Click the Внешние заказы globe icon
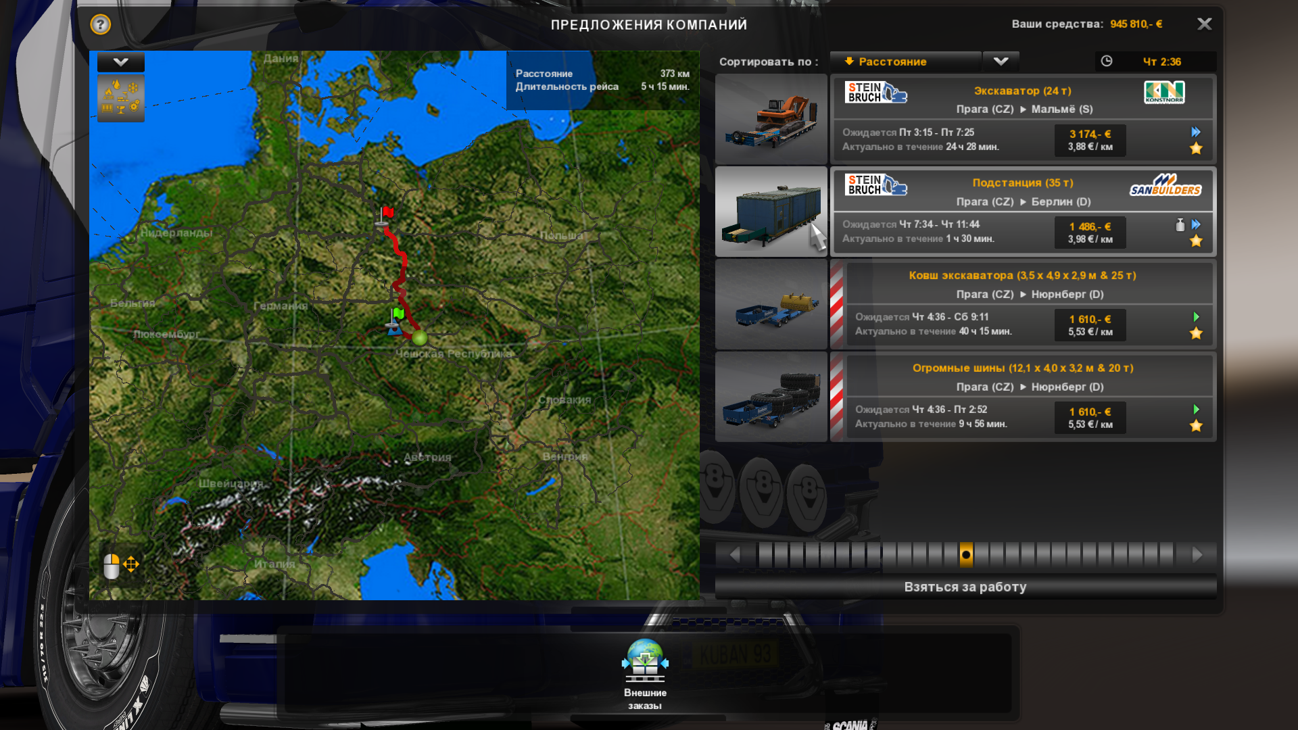 [645, 661]
